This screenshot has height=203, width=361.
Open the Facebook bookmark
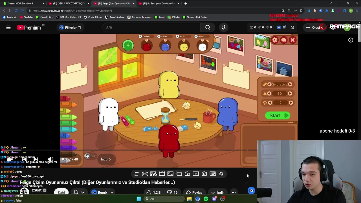[10, 17]
